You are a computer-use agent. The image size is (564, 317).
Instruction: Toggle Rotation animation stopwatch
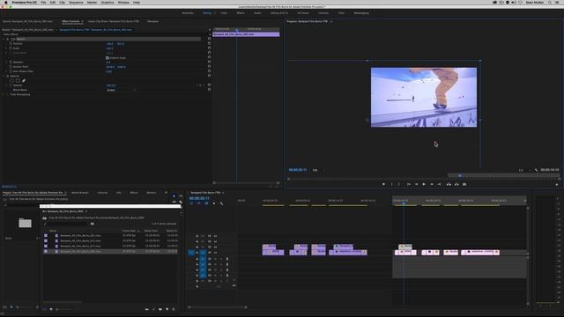coord(11,63)
